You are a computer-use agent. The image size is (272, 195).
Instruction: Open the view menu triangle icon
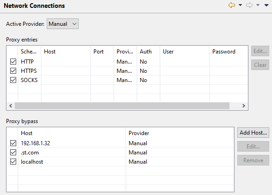(x=266, y=6)
